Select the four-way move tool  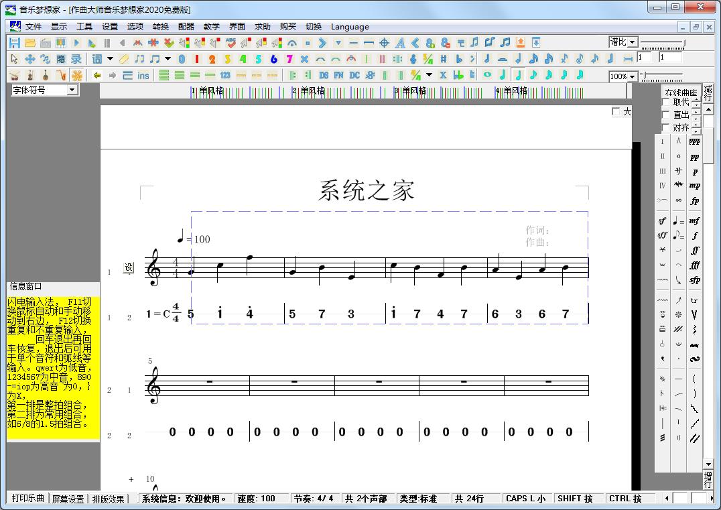tap(30, 59)
